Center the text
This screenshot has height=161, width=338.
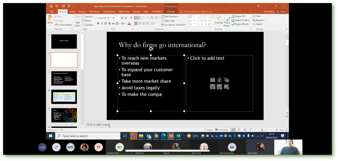140,23
